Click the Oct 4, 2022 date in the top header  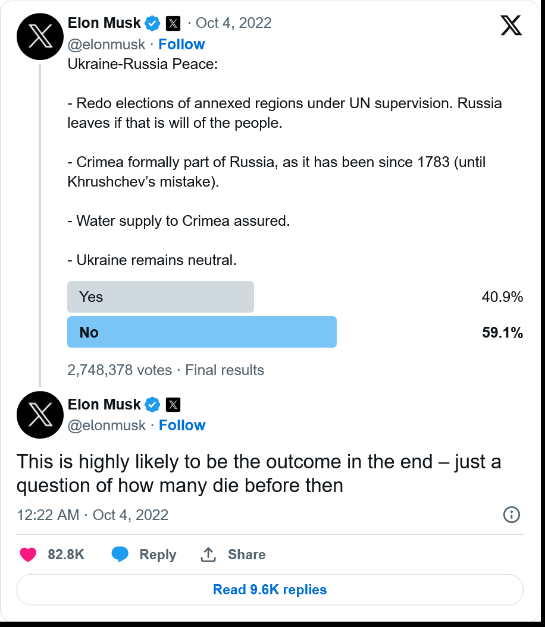(233, 23)
